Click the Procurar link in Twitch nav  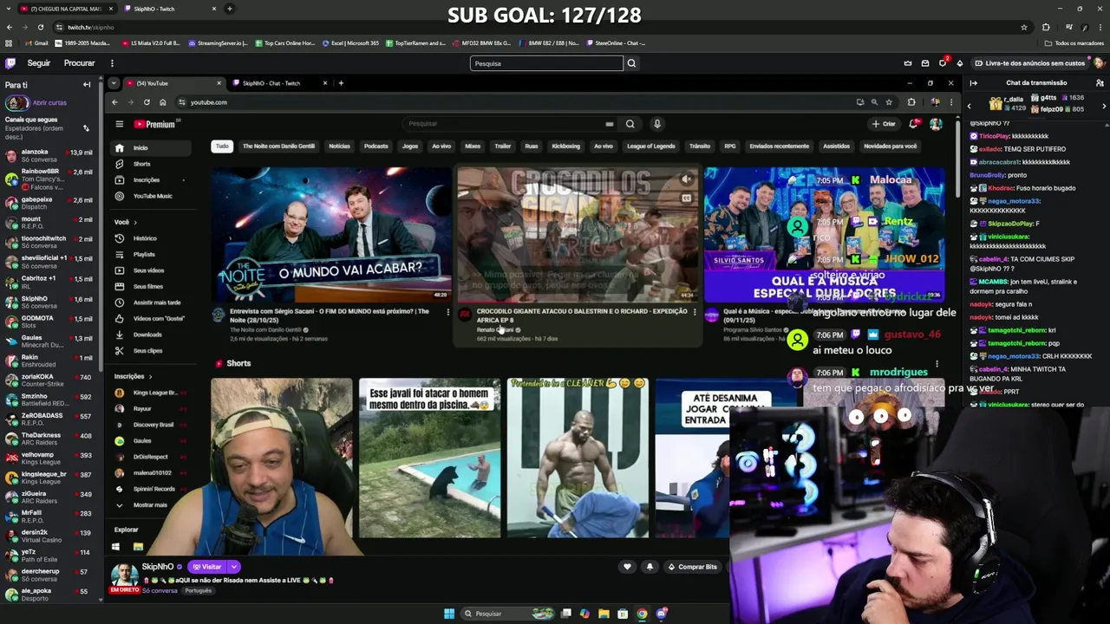(79, 63)
